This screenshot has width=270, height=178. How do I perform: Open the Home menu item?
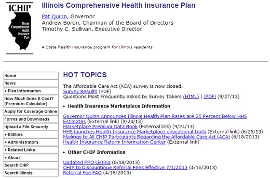click(31, 76)
